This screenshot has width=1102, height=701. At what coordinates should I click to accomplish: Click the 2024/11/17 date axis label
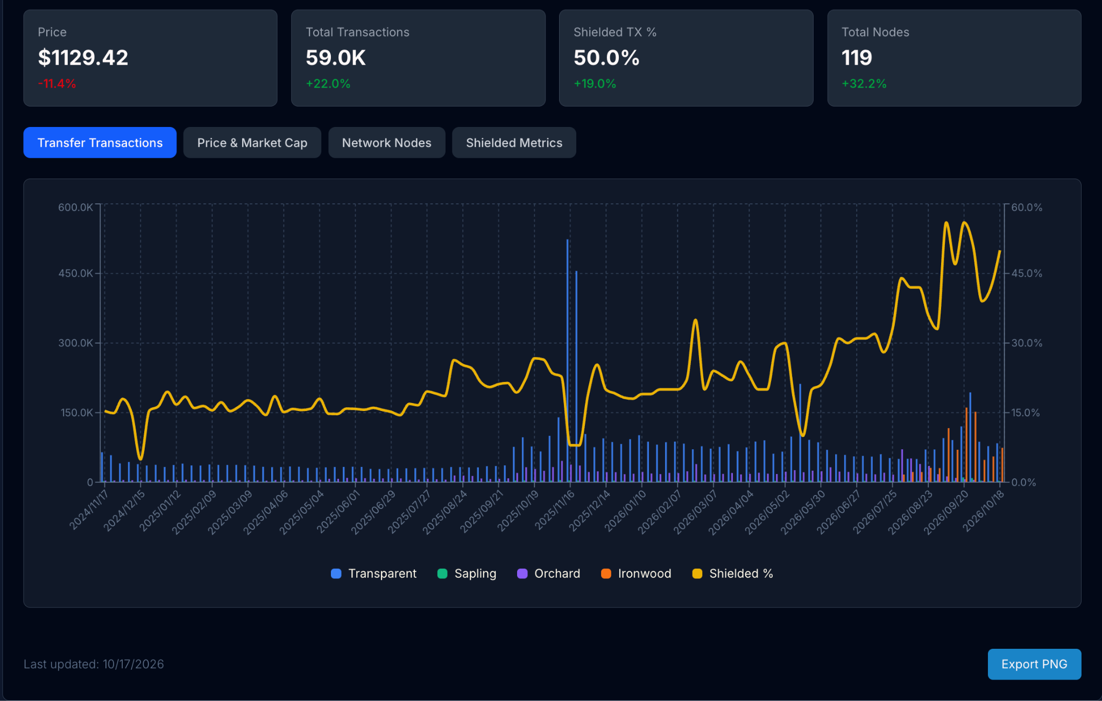[89, 510]
